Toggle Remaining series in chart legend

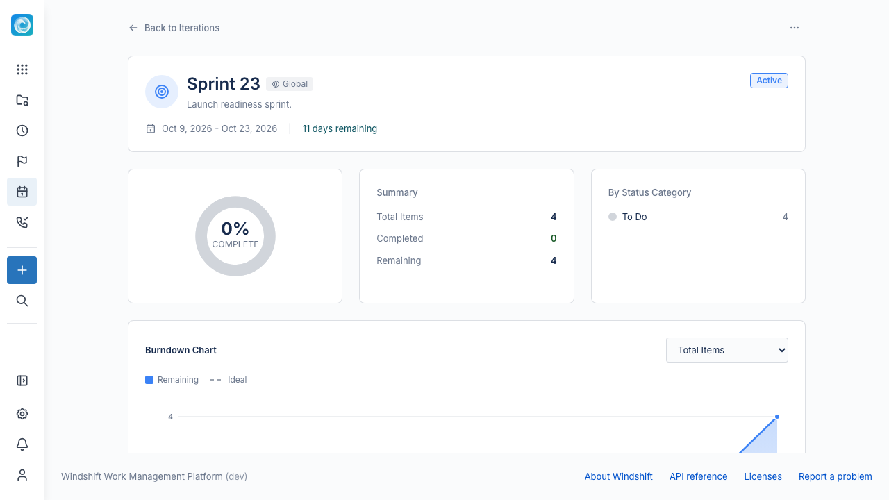pos(172,380)
